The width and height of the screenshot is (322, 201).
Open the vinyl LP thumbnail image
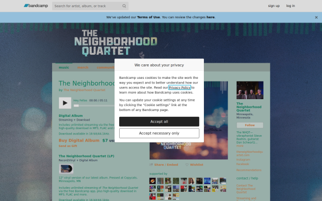tap(66, 169)
